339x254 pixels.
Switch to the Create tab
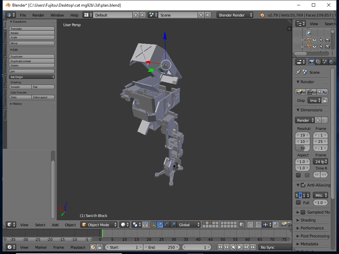(5, 36)
